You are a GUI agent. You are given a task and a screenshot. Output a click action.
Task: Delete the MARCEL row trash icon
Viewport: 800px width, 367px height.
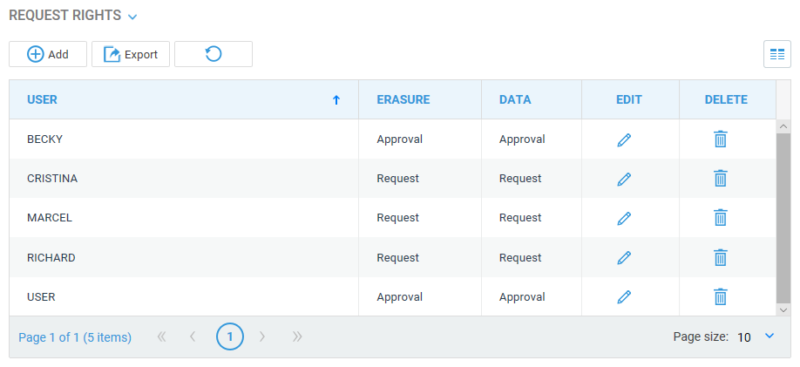click(720, 217)
